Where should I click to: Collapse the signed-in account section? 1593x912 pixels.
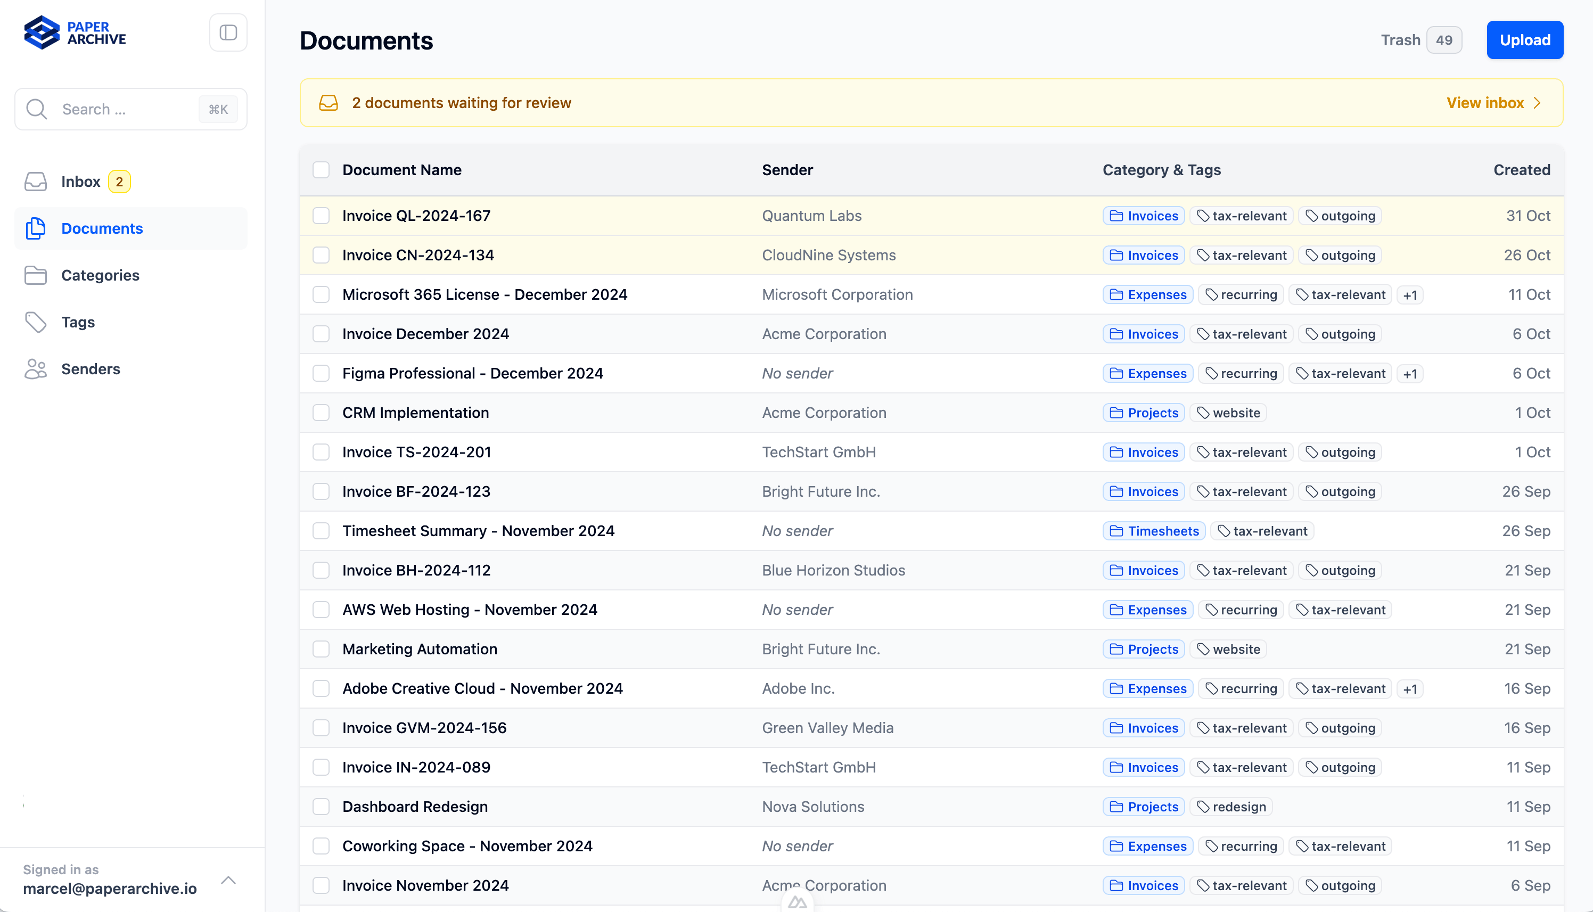[x=228, y=880]
